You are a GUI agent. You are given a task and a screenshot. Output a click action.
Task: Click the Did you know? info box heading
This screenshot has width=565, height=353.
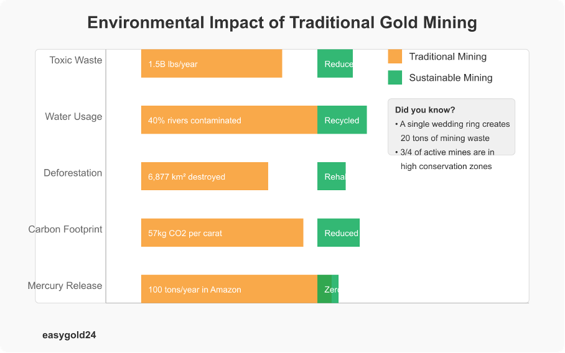[x=425, y=110]
